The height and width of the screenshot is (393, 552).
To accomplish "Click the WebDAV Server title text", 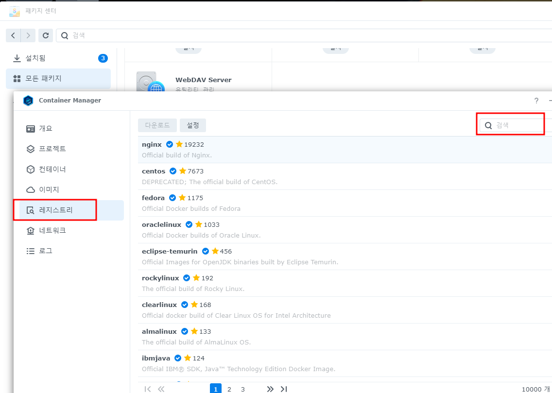I will click(x=204, y=80).
